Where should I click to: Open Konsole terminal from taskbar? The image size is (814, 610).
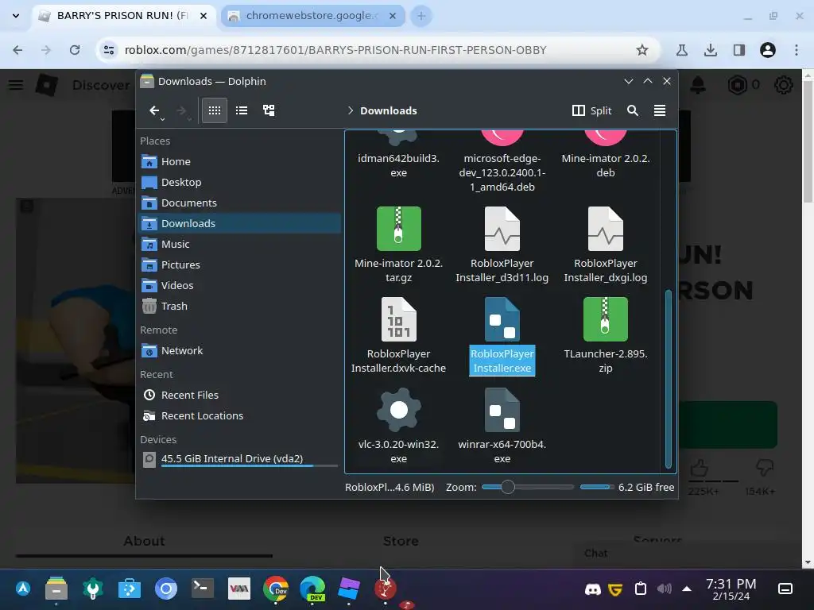point(202,589)
